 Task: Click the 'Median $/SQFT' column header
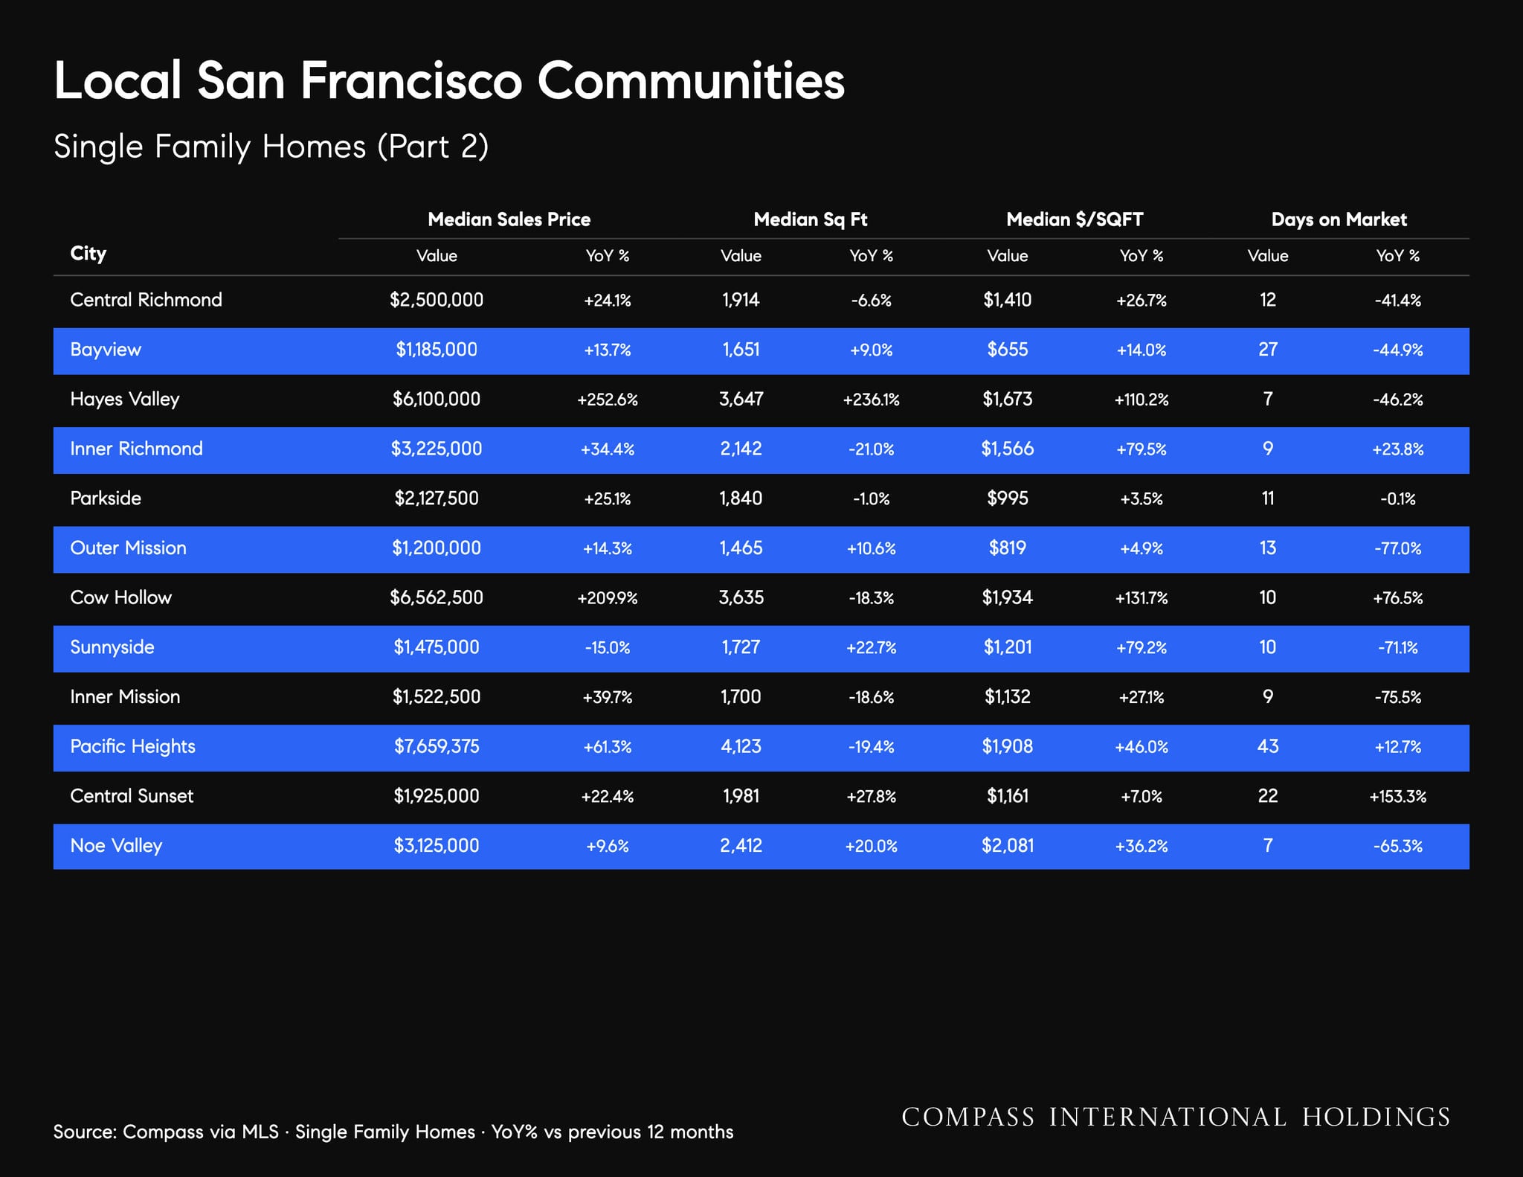coord(1075,219)
